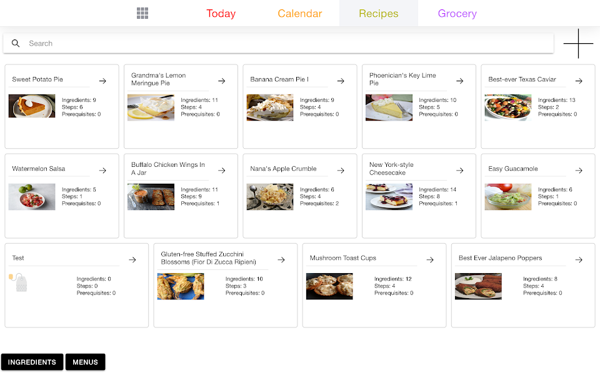The width and height of the screenshot is (600, 375).
Task: Click the Ingredients button
Action: tap(32, 362)
